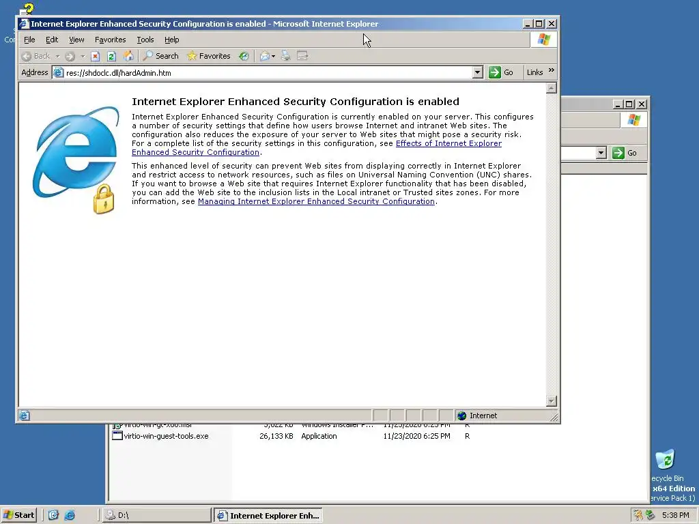699x524 pixels.
Task: Open the File menu
Action: tap(29, 40)
